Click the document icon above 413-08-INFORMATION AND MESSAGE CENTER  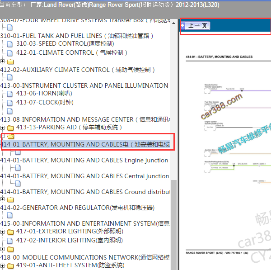tap(10, 111)
